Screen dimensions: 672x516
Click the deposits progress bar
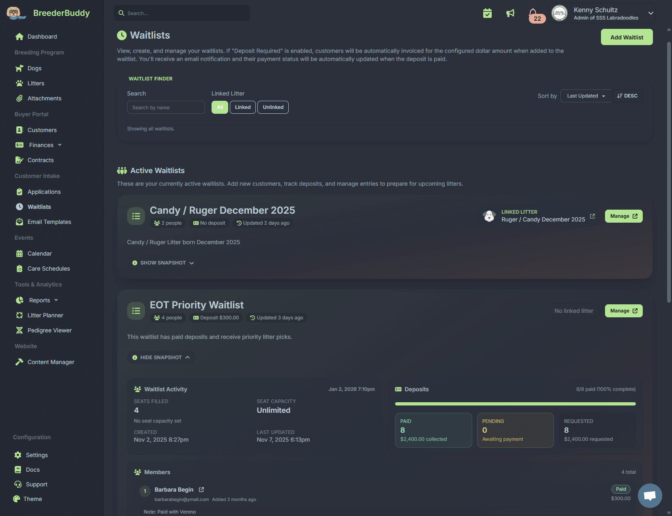tap(515, 404)
